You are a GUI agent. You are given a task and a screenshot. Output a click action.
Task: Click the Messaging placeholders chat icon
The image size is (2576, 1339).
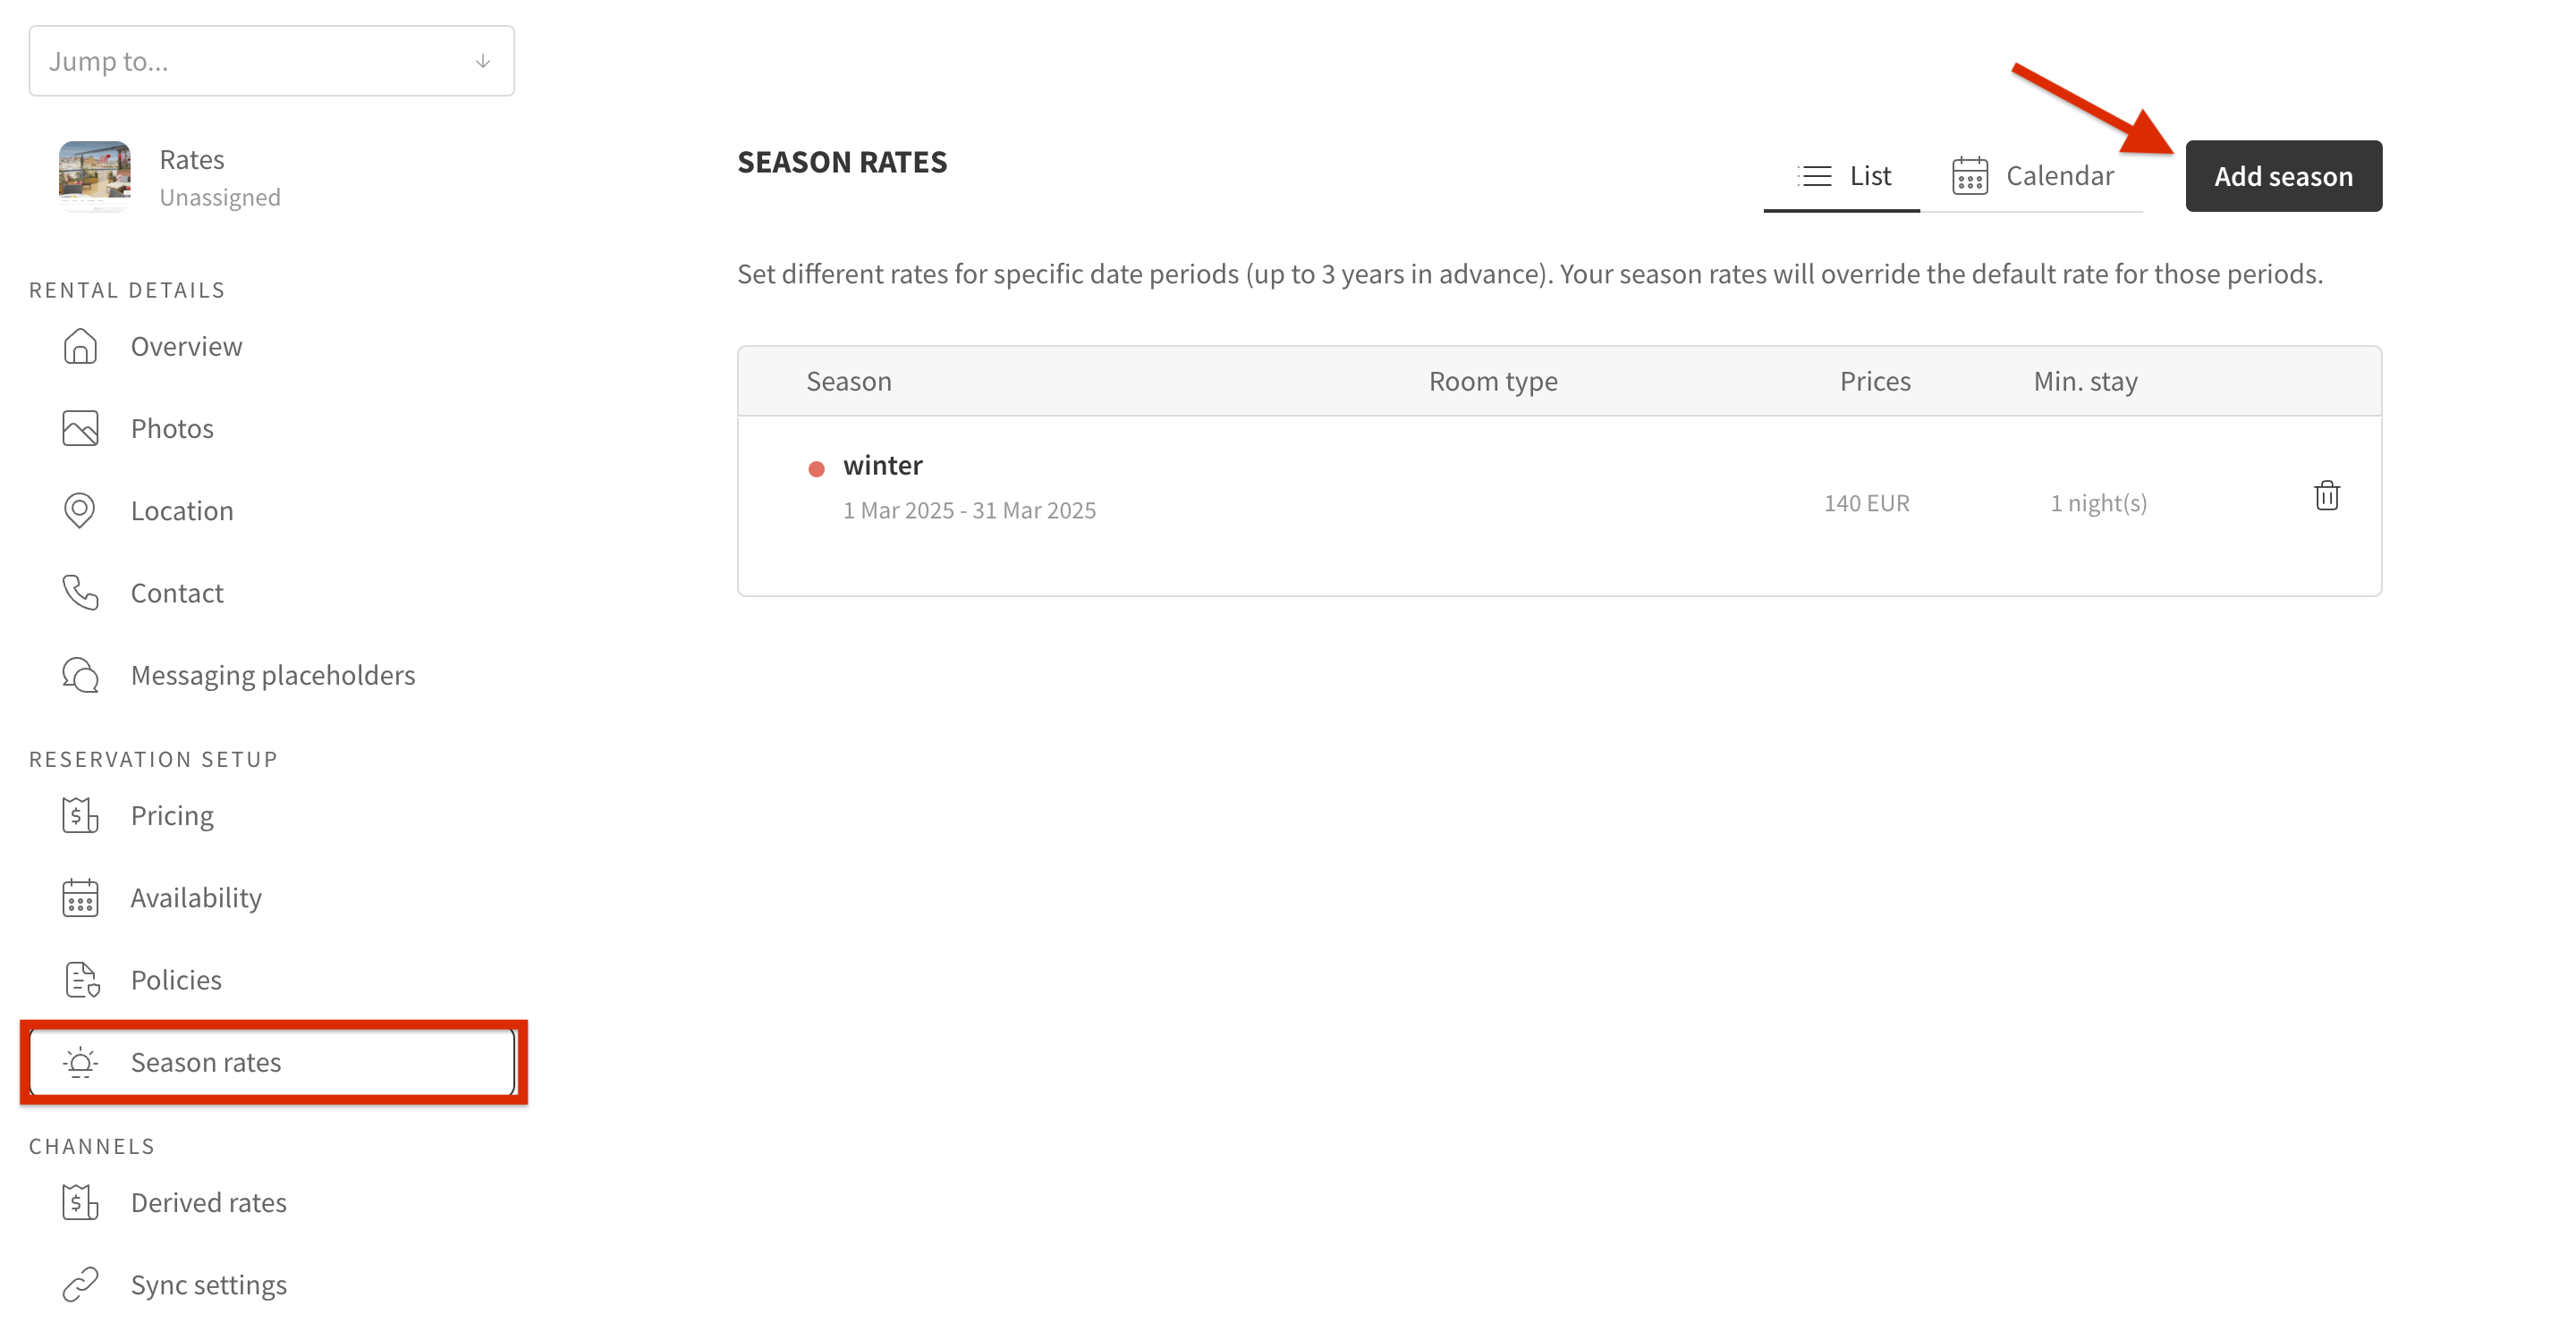point(80,675)
